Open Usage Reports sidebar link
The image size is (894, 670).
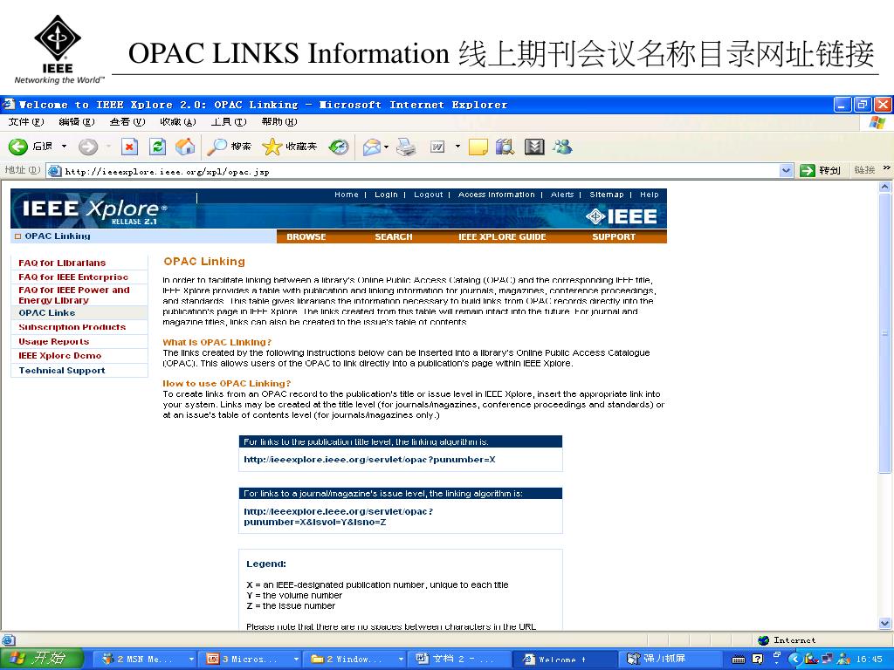click(x=53, y=341)
